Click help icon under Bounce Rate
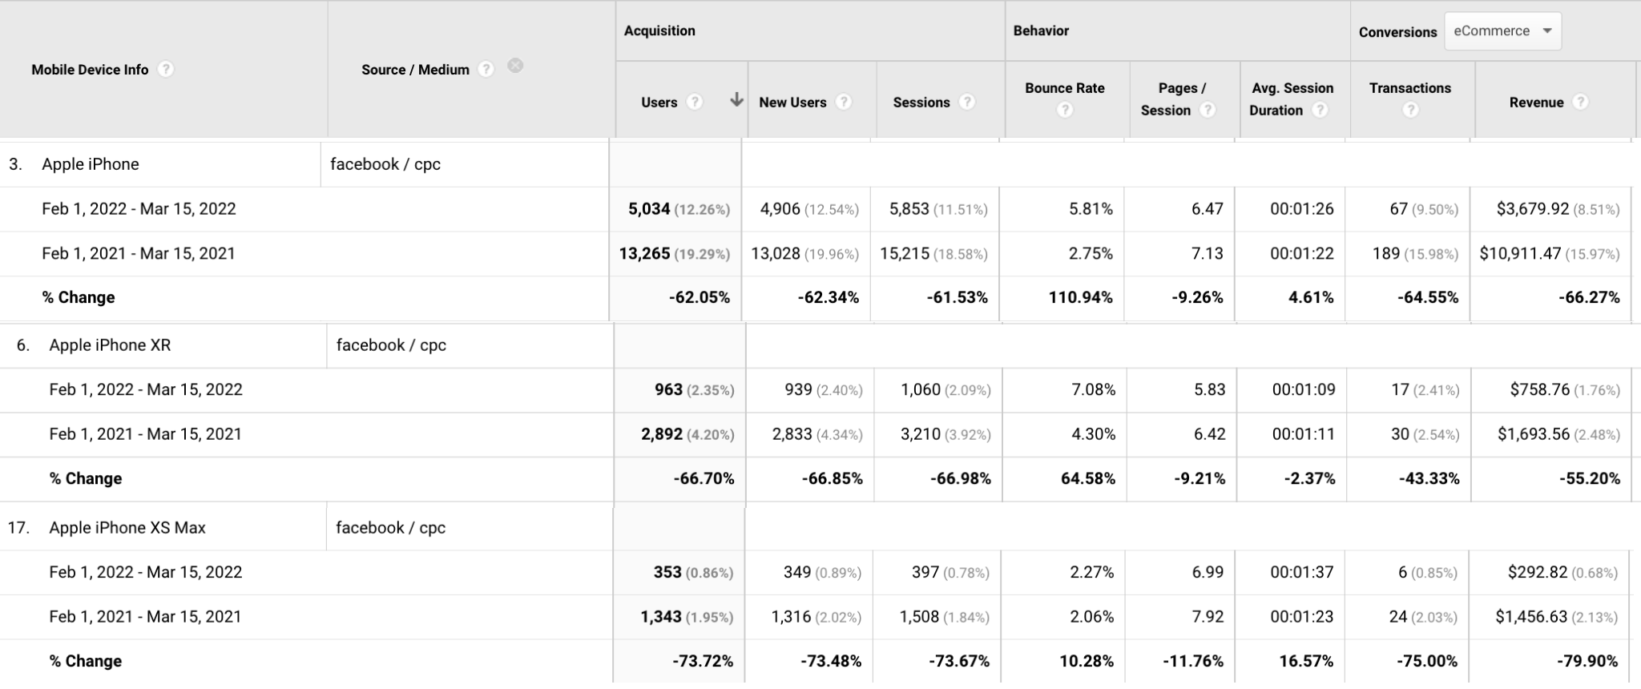The width and height of the screenshot is (1641, 689). (1064, 111)
